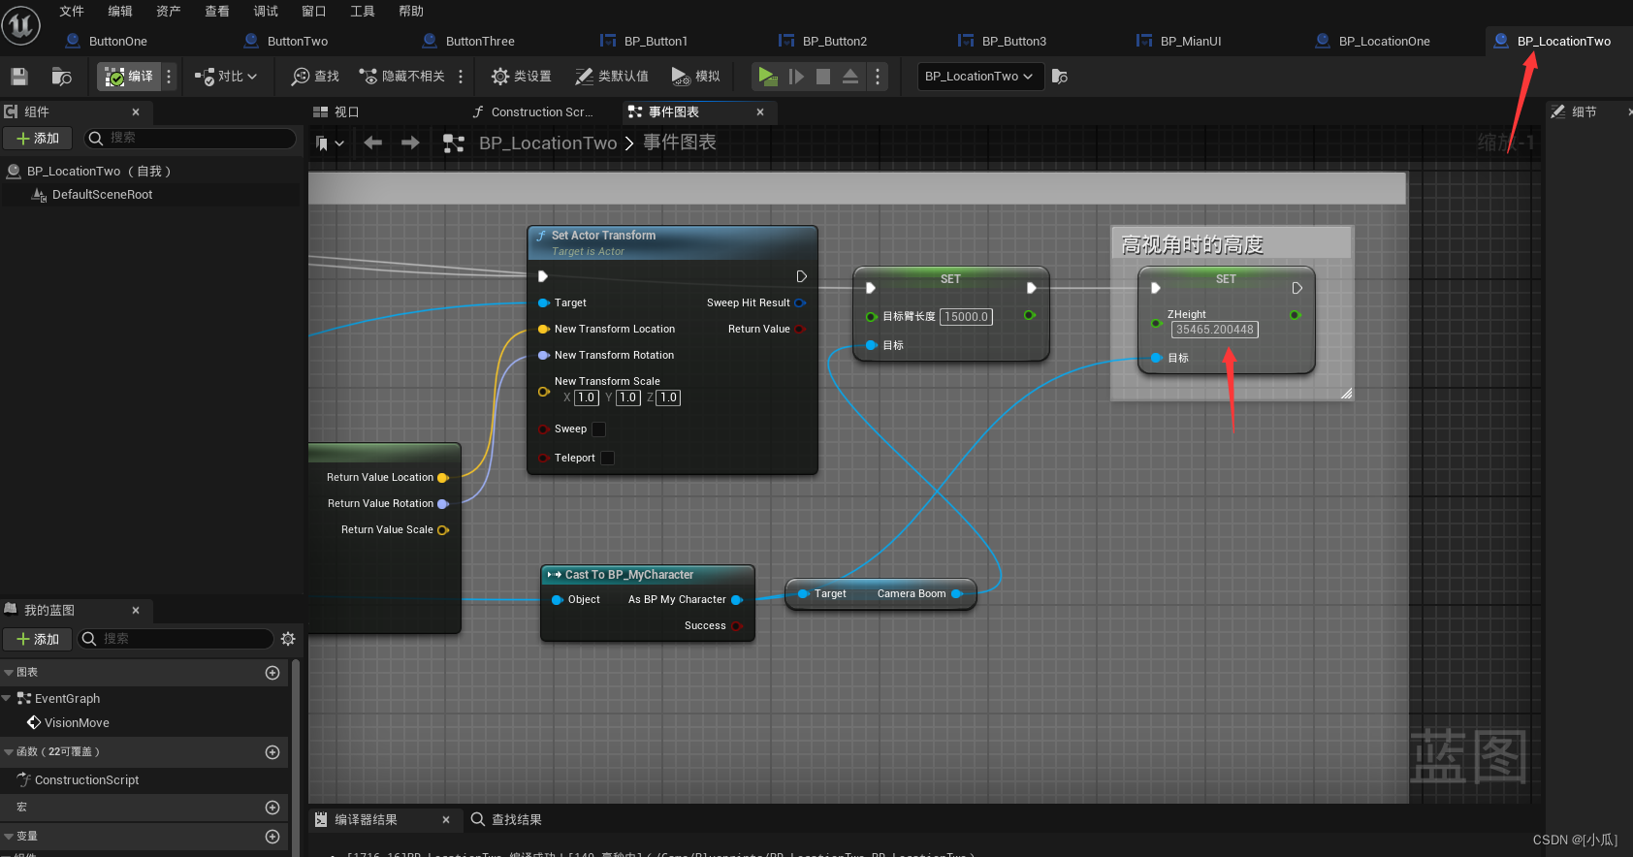
Task: Toggle Hide Unrelated (隐藏不相关) nodes
Action: coord(401,77)
